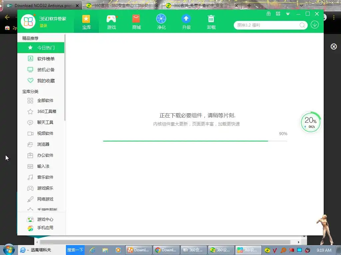The image size is (341, 255).
Task: Open the 游戏 games tab
Action: pos(111,22)
